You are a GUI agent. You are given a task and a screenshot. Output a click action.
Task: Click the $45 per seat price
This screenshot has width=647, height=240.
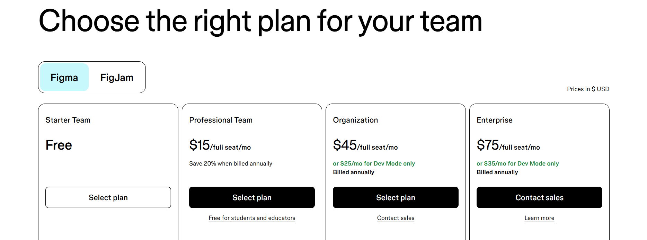click(x=365, y=145)
